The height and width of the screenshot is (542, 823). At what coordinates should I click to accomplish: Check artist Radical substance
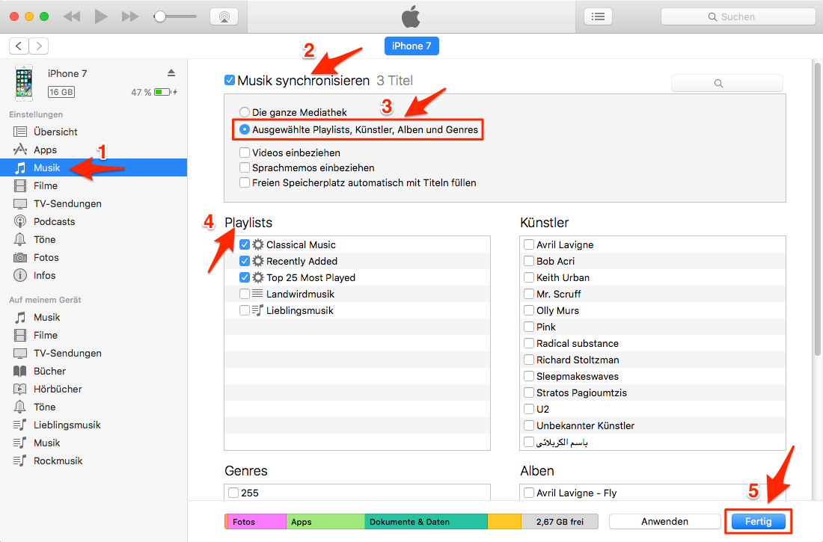point(528,343)
